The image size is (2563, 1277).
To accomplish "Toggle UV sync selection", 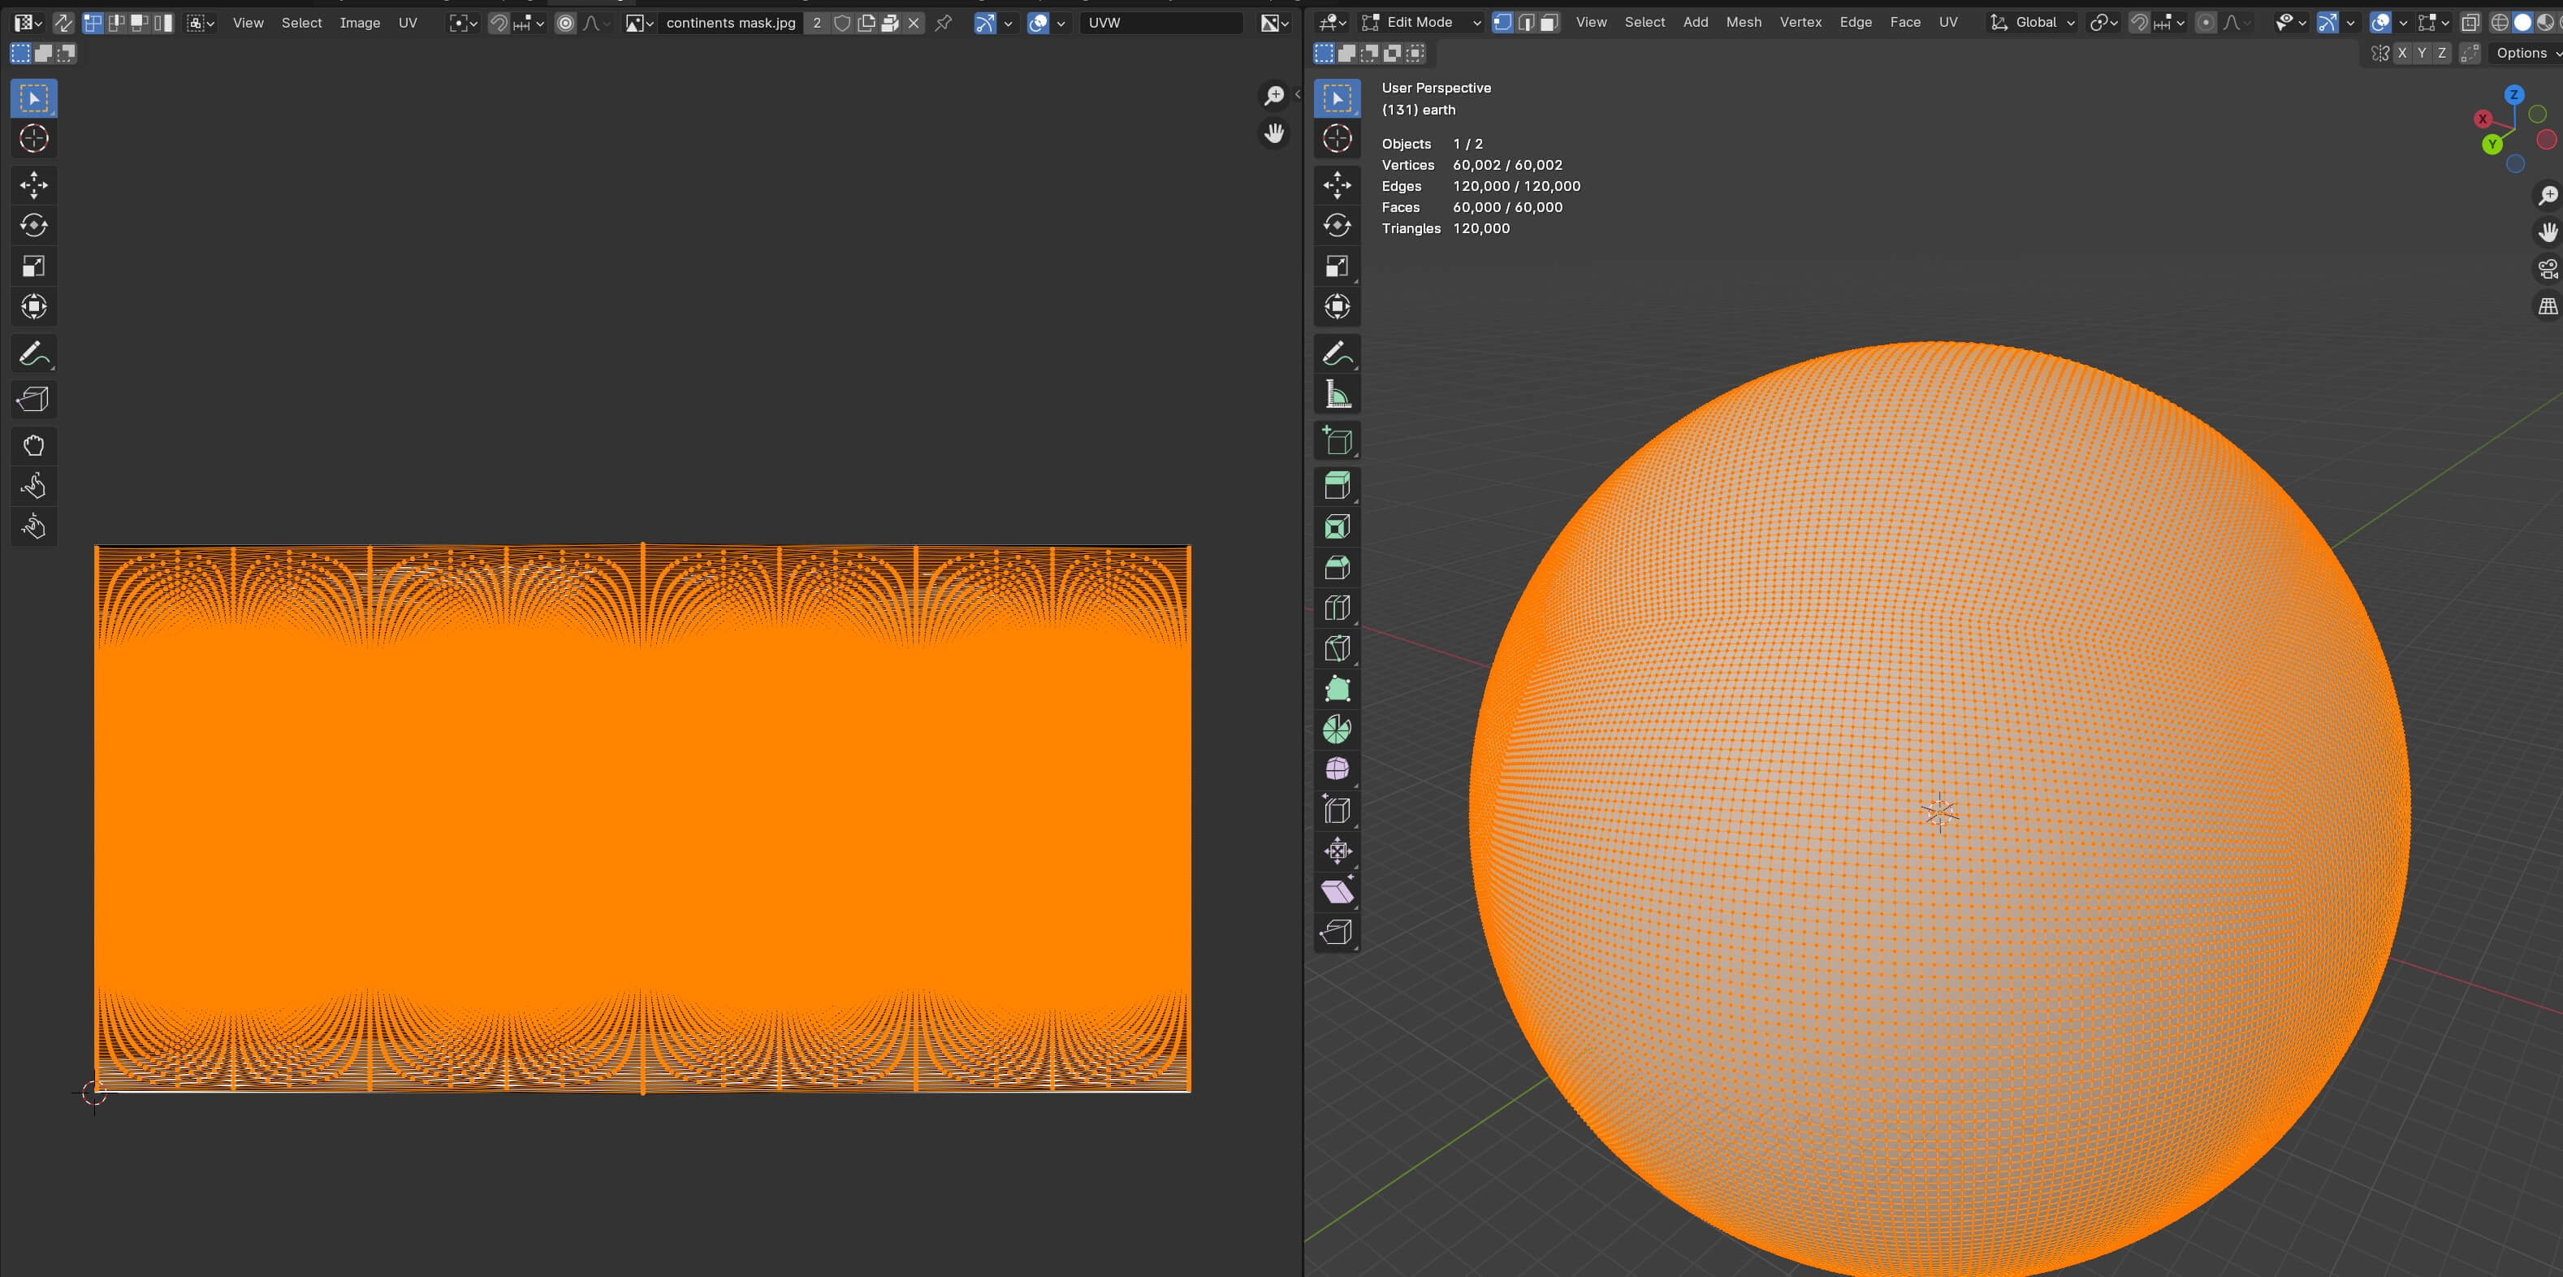I will (x=63, y=22).
